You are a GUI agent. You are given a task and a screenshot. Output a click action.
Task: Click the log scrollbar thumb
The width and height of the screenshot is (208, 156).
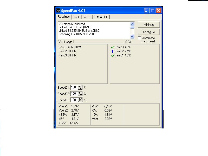(132, 27)
